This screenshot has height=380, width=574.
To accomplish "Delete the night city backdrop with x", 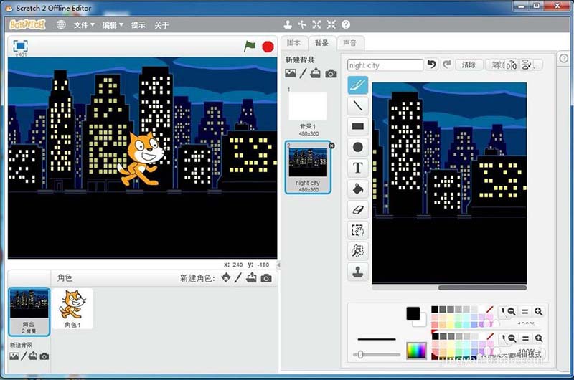I will pos(331,146).
